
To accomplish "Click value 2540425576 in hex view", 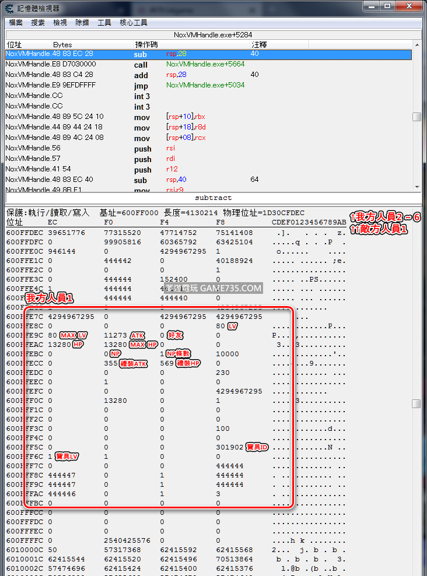I will pos(127,541).
